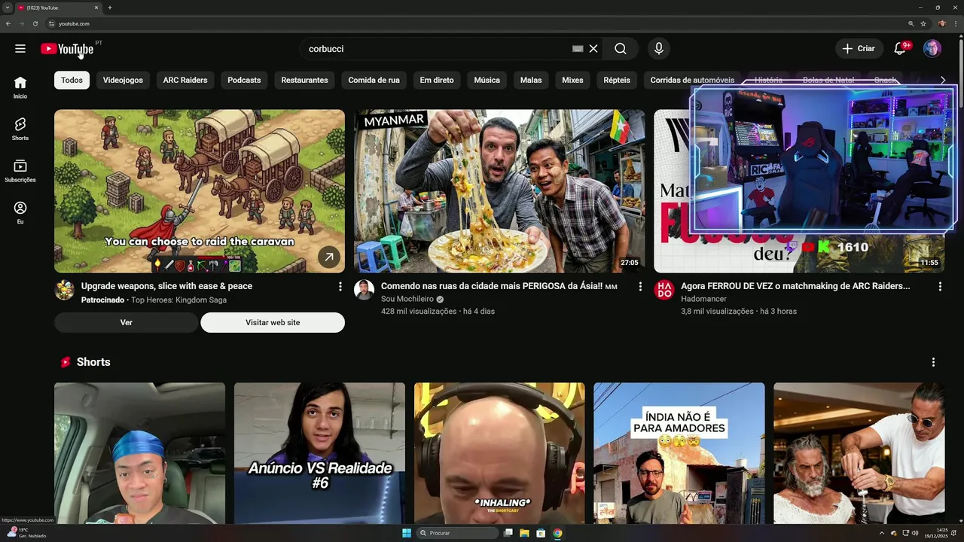The image size is (964, 542).
Task: Open Shorts from the sidebar
Action: point(20,129)
